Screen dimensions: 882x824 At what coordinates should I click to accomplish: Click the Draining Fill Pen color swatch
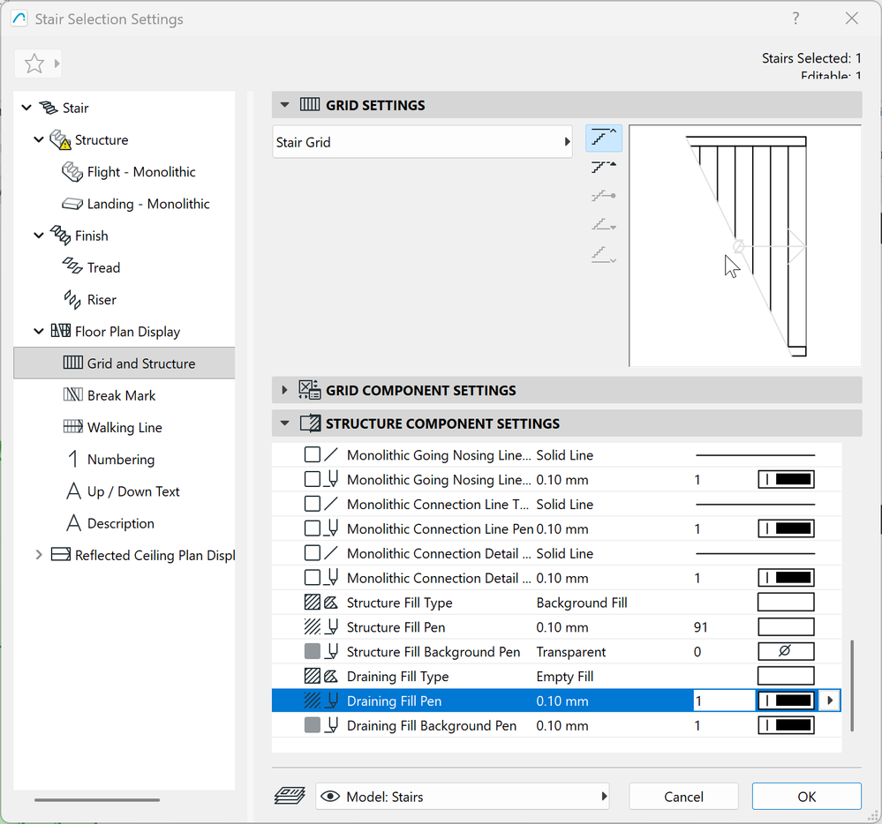click(x=785, y=701)
